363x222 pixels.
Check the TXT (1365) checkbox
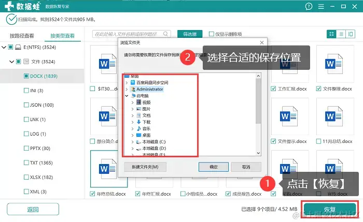tap(26, 162)
